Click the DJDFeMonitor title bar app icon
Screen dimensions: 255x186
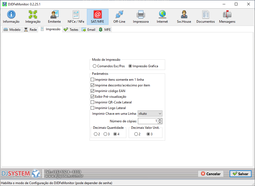pyautogui.click(x=4, y=4)
